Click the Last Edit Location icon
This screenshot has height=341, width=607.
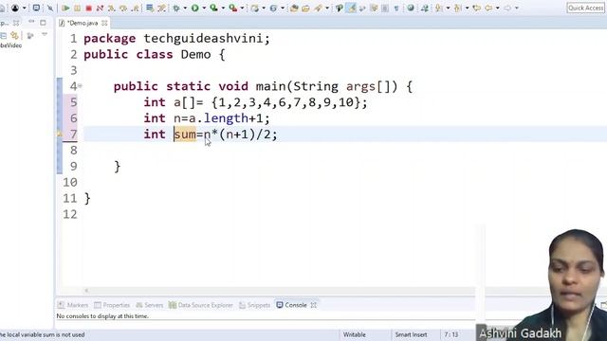[x=476, y=8]
